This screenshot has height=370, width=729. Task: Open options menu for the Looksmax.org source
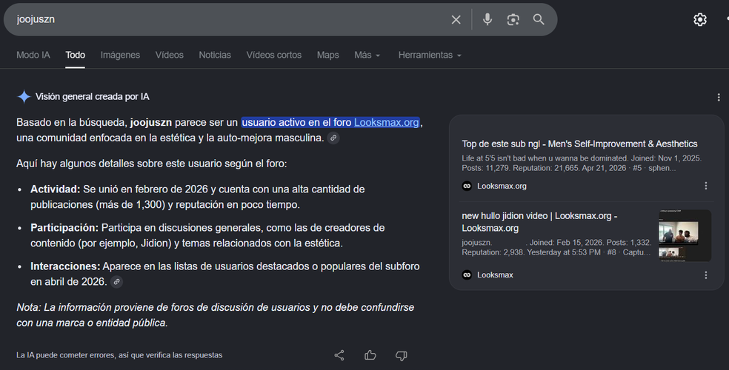pyautogui.click(x=706, y=186)
